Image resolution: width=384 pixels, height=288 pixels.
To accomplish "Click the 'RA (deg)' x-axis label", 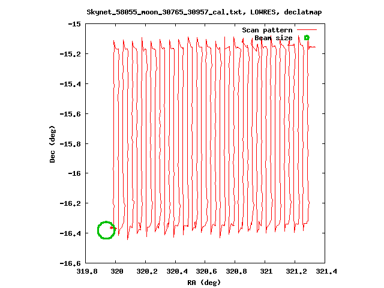I will (x=204, y=283).
